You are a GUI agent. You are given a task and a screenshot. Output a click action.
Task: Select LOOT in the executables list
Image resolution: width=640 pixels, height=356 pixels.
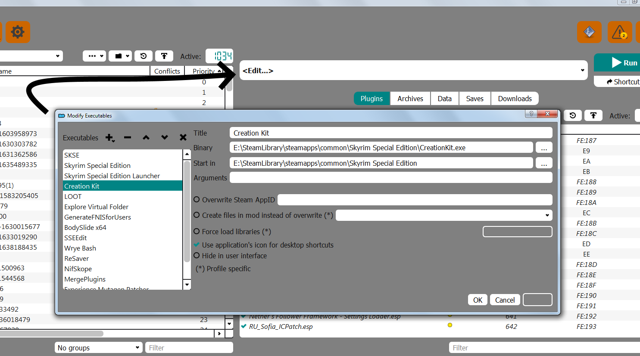[x=123, y=196]
